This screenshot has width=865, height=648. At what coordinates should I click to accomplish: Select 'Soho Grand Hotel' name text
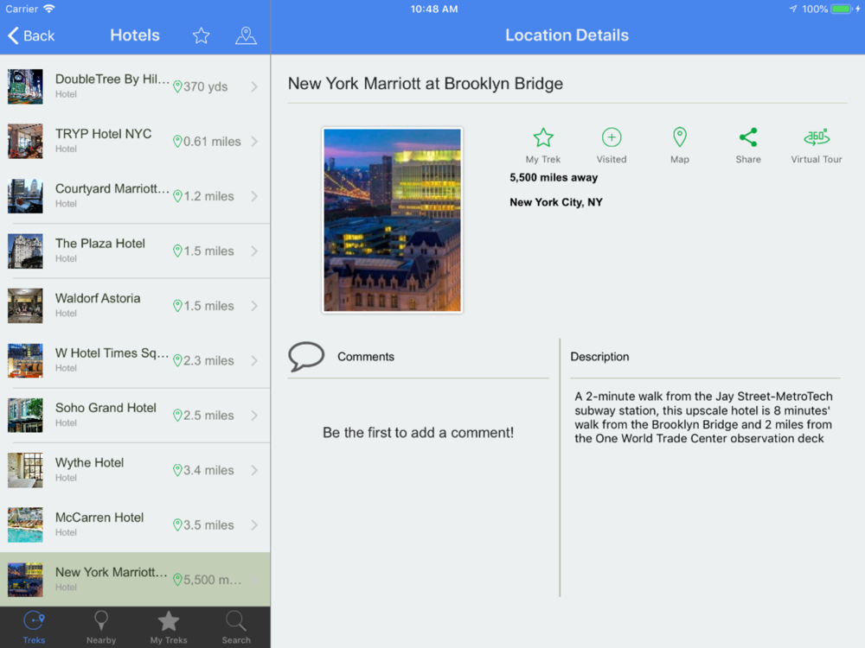(106, 408)
